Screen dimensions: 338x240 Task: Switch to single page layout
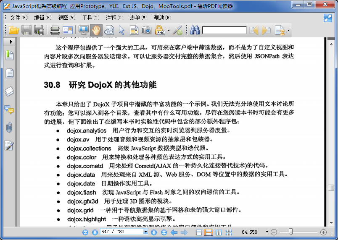point(199,232)
